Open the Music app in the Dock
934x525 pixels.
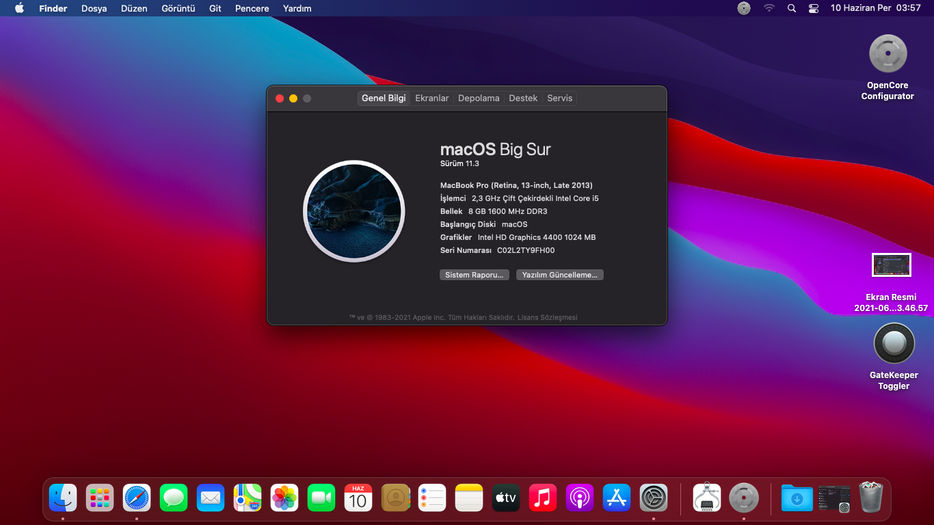coord(543,498)
